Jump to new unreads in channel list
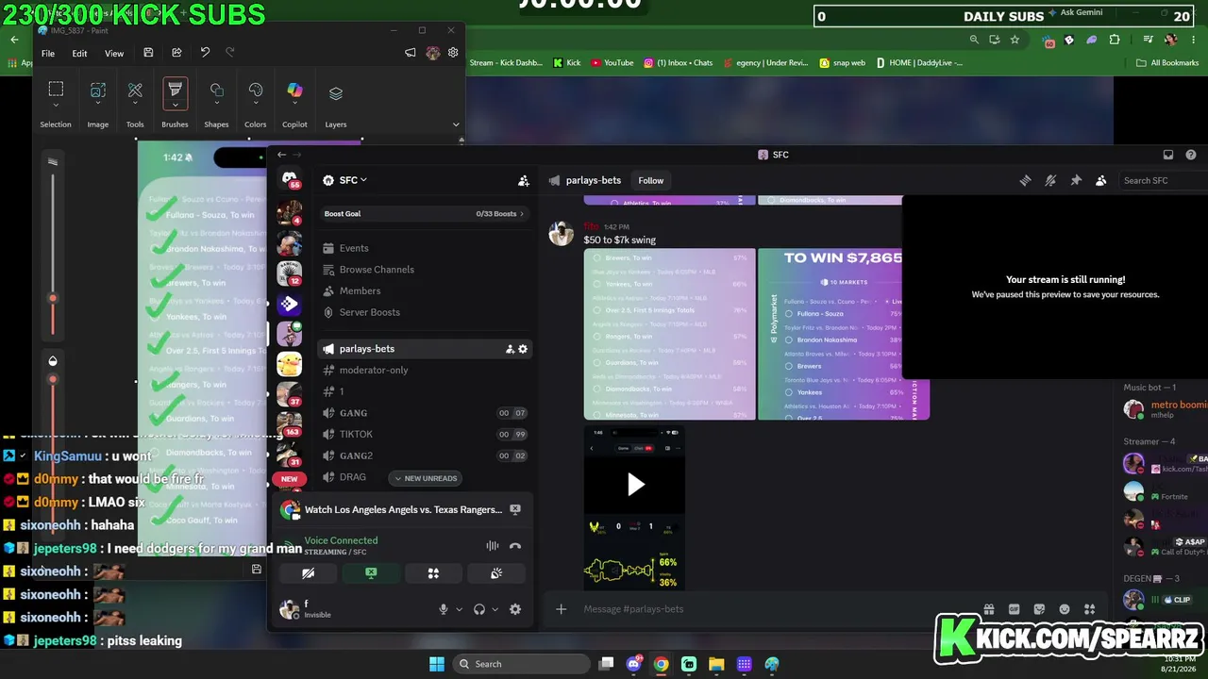This screenshot has width=1208, height=679. pyautogui.click(x=425, y=478)
